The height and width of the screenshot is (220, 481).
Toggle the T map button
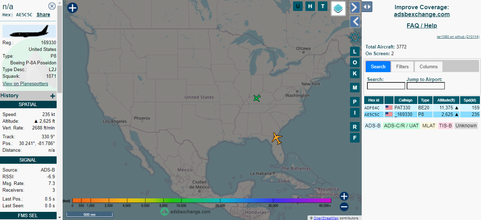322,6
